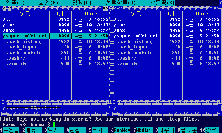This screenshot has height=133, width=222.
Task: Click the 3 보기 function key
Action: tap(54, 130)
